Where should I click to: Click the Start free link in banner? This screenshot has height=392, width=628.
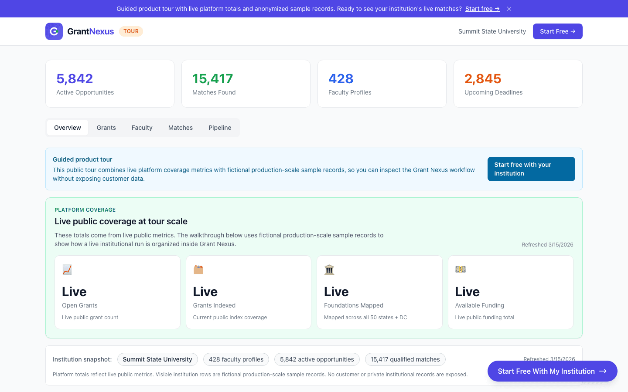click(482, 9)
